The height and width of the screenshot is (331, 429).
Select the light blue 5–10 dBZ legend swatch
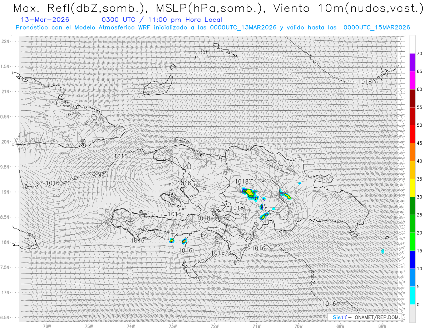[x=412, y=277]
